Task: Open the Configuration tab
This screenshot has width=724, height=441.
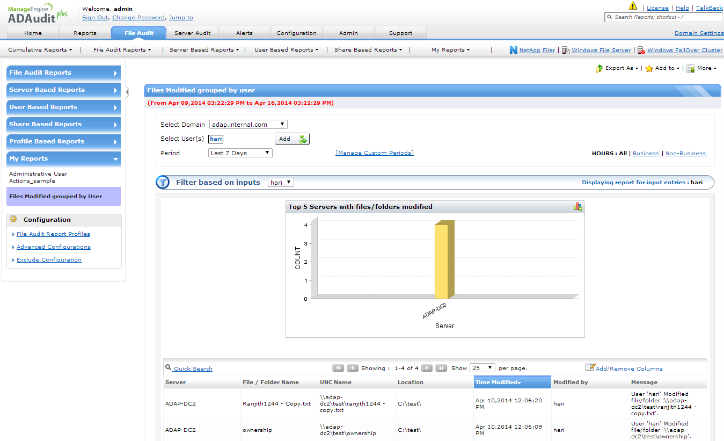Action: (x=296, y=33)
